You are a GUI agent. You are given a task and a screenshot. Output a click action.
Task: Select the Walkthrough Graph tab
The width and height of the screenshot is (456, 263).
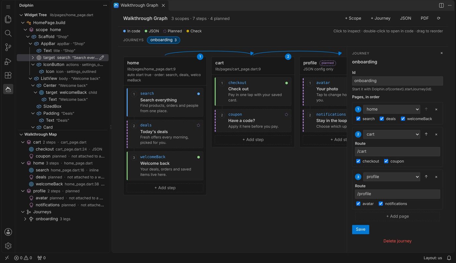click(139, 5)
